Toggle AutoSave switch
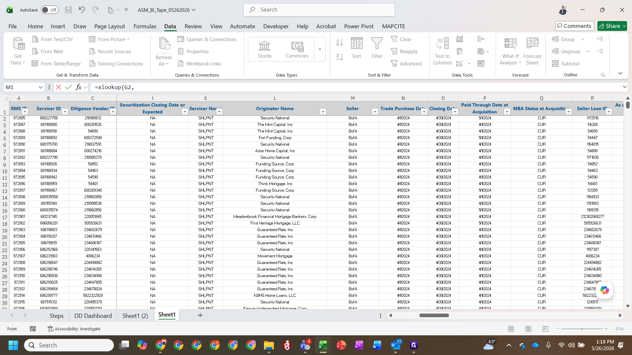 pyautogui.click(x=50, y=10)
